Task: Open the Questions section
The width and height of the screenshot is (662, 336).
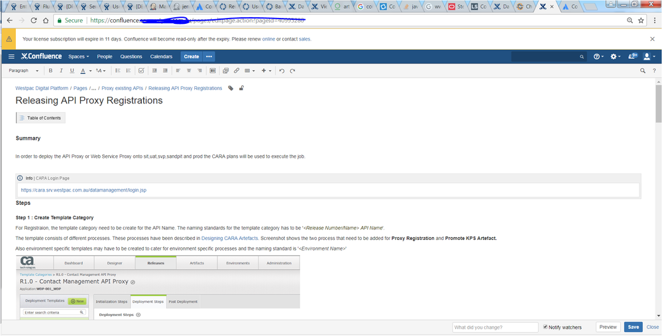Action: click(131, 56)
